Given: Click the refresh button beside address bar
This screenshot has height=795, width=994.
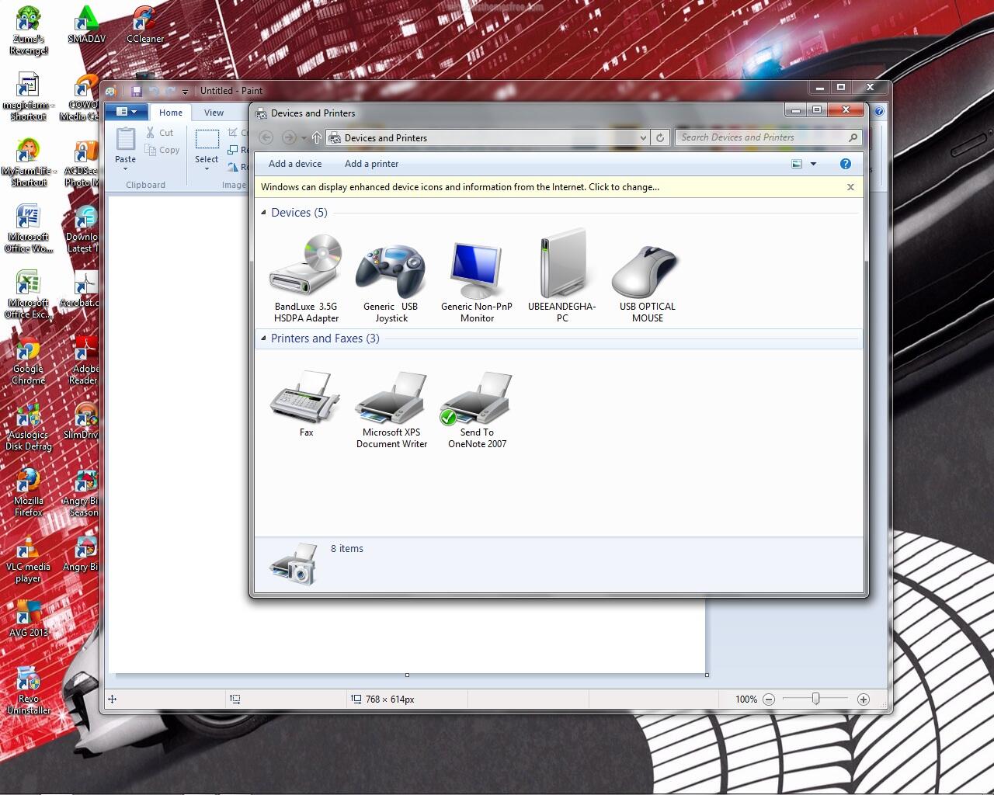Looking at the screenshot, I should pos(660,137).
